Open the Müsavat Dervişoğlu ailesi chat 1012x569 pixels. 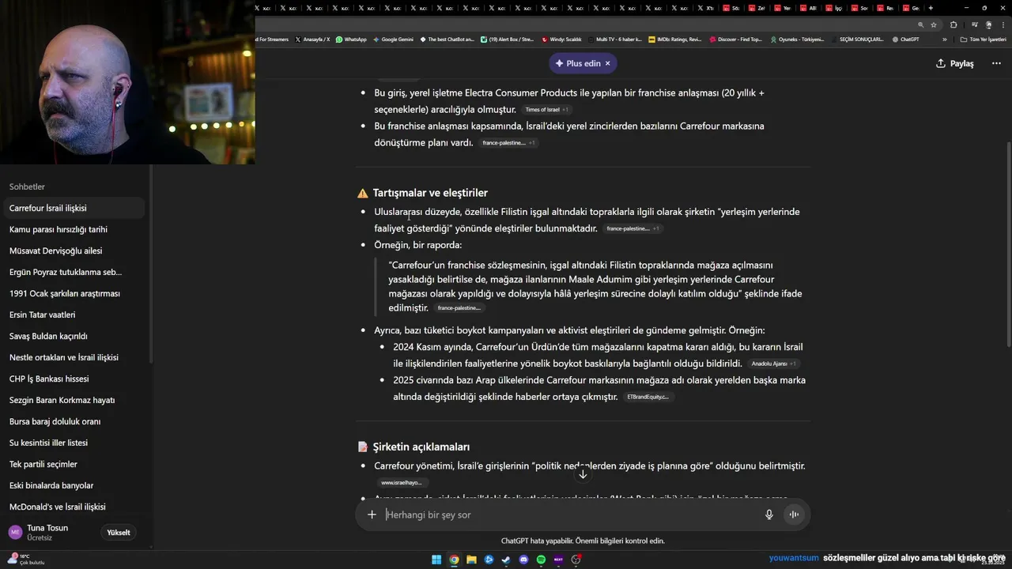[73, 251]
